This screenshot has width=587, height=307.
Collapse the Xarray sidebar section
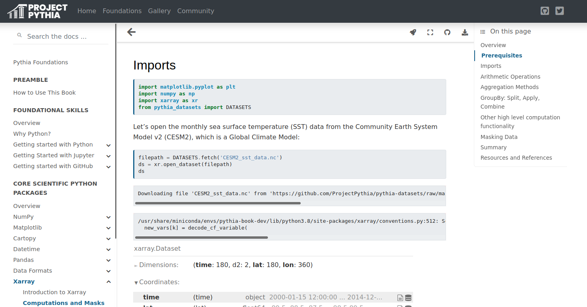(x=108, y=282)
